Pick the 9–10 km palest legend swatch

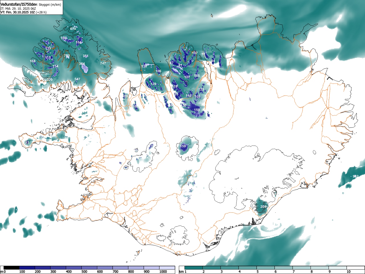click(x=338, y=268)
